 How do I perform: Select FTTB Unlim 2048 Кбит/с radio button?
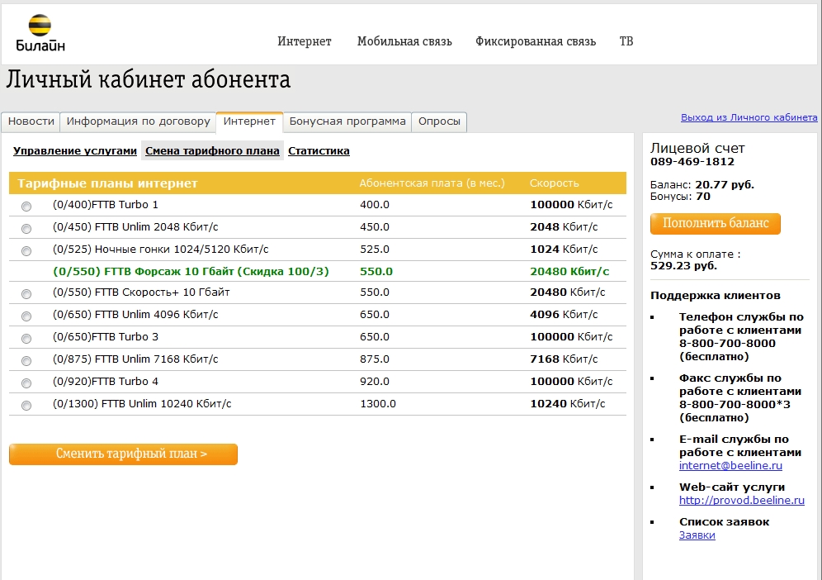pos(26,228)
